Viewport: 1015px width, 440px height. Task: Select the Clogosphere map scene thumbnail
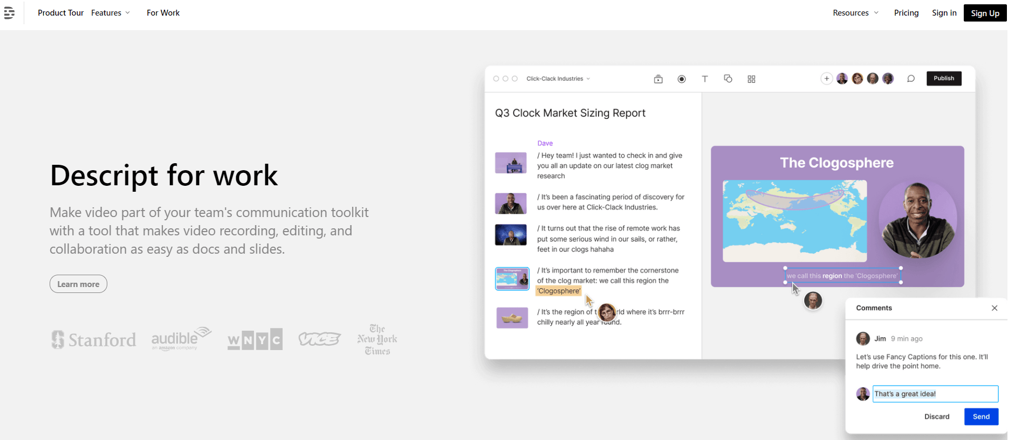point(512,278)
